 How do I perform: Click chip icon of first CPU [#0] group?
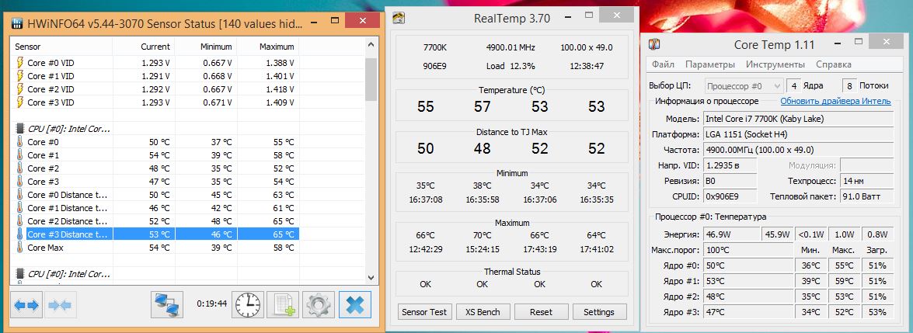pos(20,129)
